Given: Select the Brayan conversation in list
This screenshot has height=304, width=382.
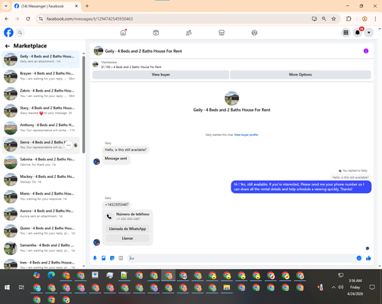Looking at the screenshot, I should pos(40,76).
